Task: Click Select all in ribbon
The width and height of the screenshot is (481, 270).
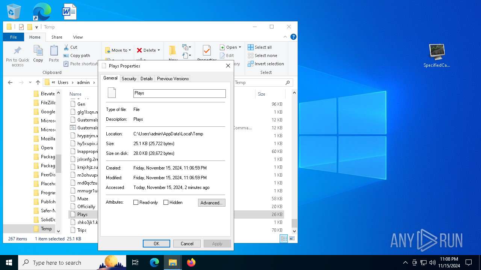Action: pos(260,47)
